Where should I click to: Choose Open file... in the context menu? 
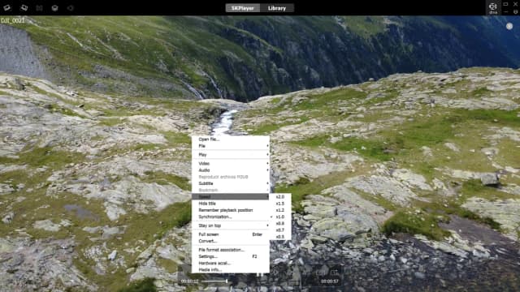tap(231, 140)
